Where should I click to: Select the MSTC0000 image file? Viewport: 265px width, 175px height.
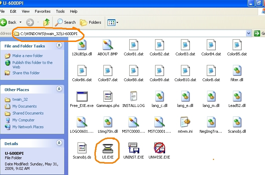point(133,125)
